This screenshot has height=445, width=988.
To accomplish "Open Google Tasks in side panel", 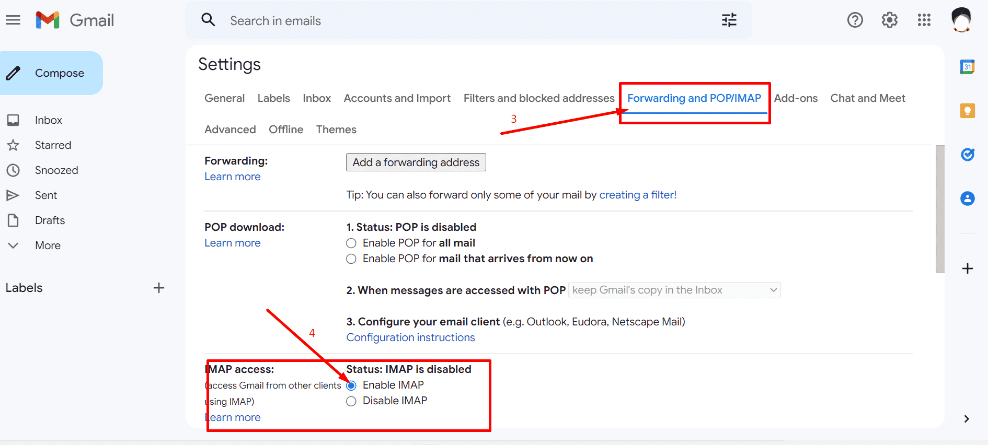I will [967, 155].
